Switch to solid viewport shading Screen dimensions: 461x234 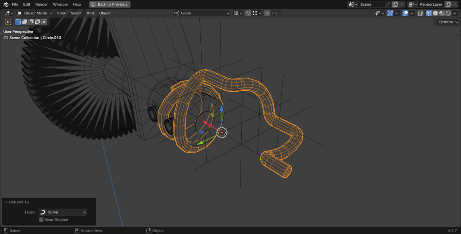point(435,13)
